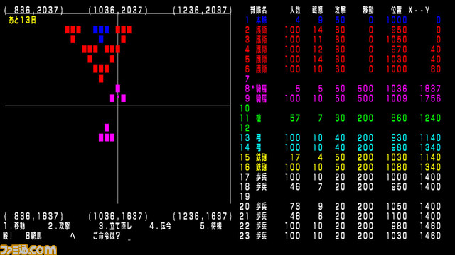Select unit row 23 歩兵 in the list
The height and width of the screenshot is (255, 455).
340,236
